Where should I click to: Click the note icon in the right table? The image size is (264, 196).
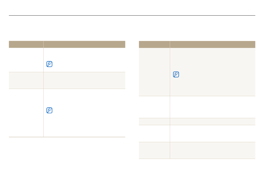tap(176, 74)
